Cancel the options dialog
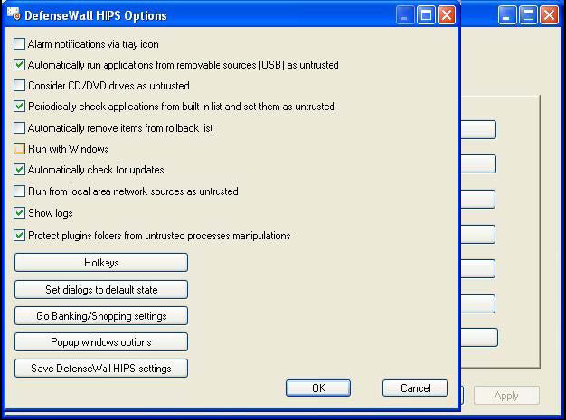 tap(415, 387)
